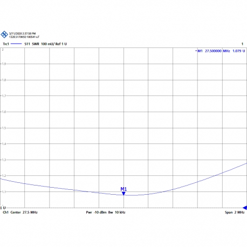This screenshot has width=247, height=247.
Task: Click the instrument serial number text
Action: click(24, 37)
